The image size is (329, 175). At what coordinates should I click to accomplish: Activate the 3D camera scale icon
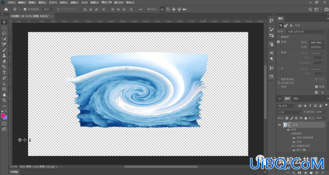[185, 9]
